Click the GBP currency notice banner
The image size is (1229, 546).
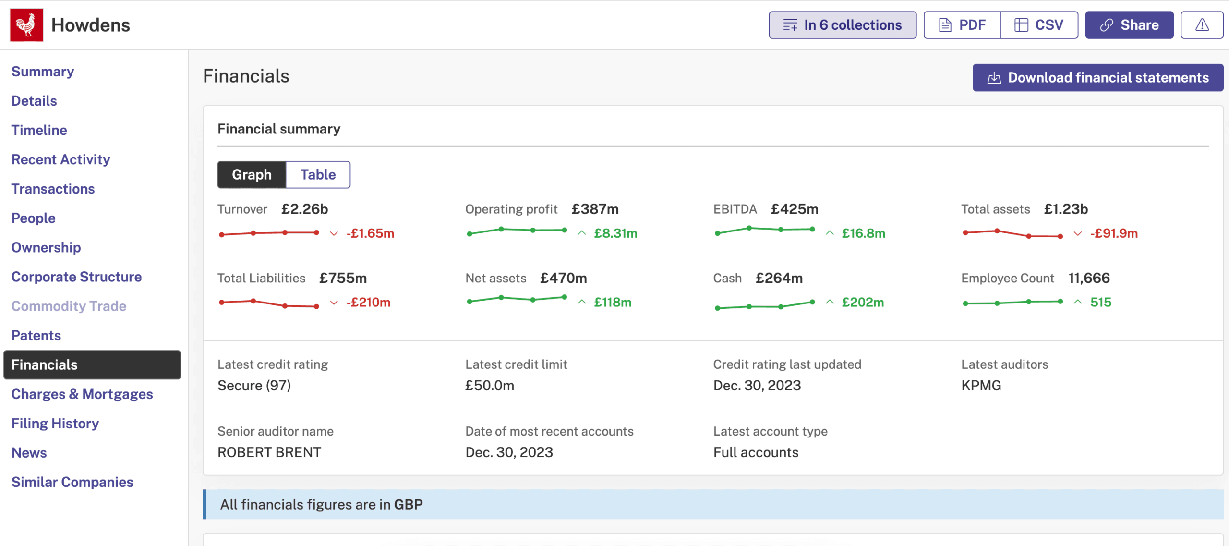713,504
